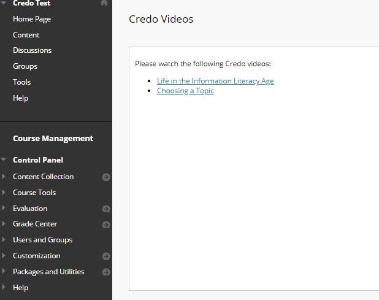The width and height of the screenshot is (379, 300).
Task: Click the Users and Groups label
Action: (x=43, y=240)
